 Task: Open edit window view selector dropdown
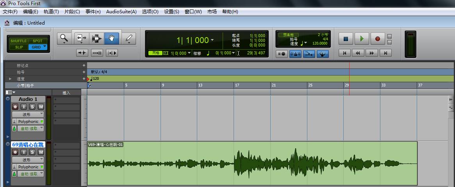(11, 92)
